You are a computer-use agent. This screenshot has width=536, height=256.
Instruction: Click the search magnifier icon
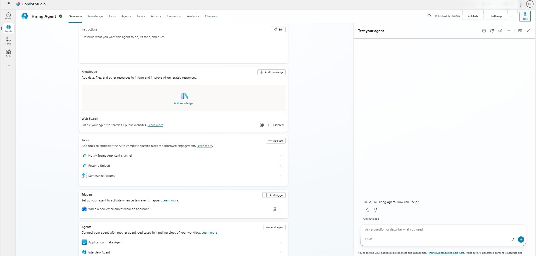coord(429,16)
